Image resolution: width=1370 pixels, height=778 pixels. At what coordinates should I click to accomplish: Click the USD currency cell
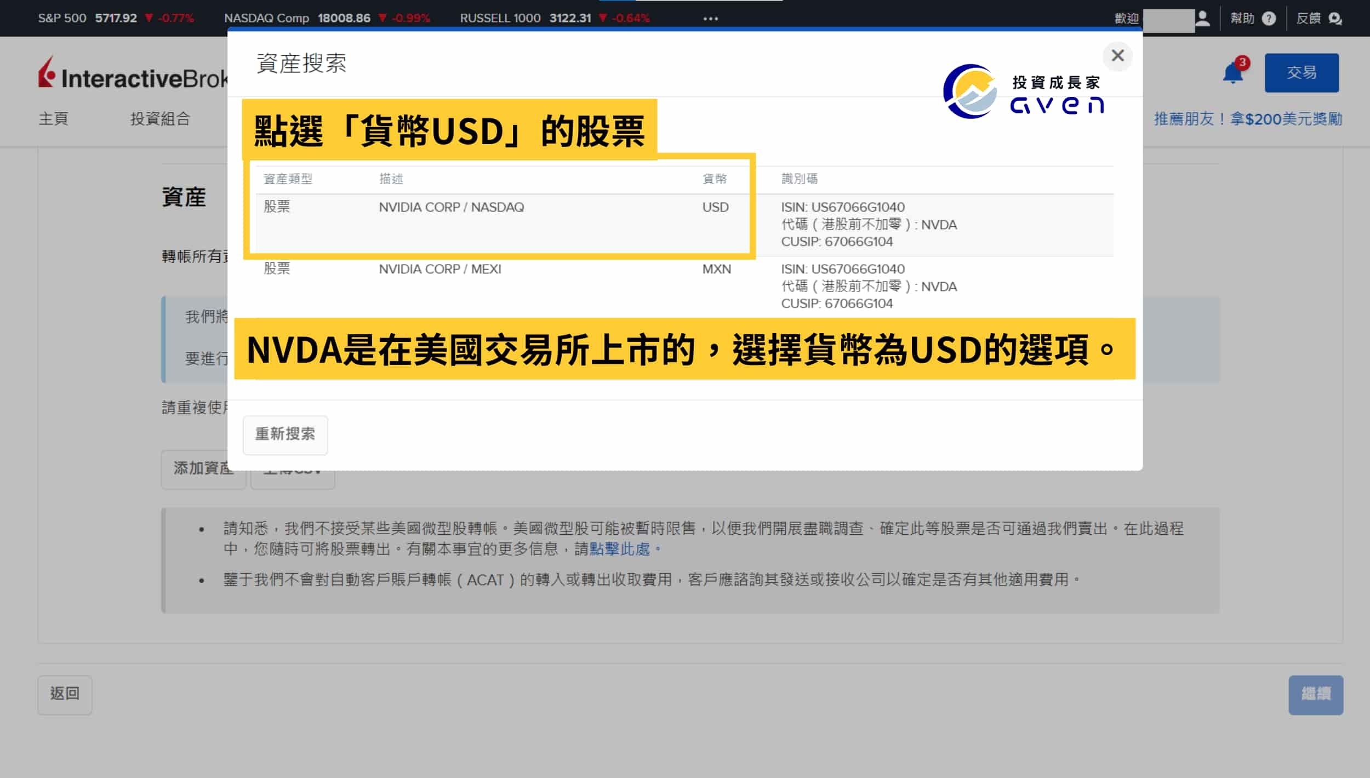[716, 207]
